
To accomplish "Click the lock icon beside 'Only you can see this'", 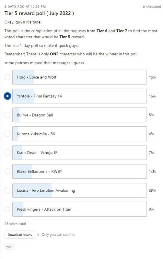I will pos(38,235).
